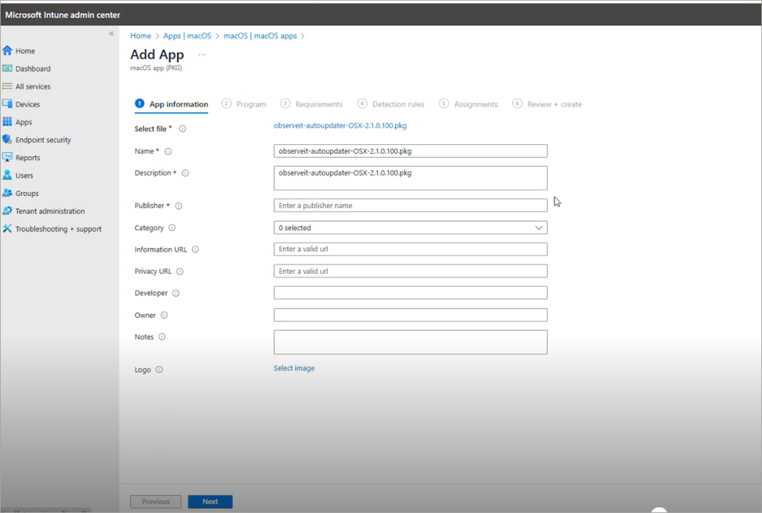
Task: Focus the Notes text area
Action: point(410,342)
